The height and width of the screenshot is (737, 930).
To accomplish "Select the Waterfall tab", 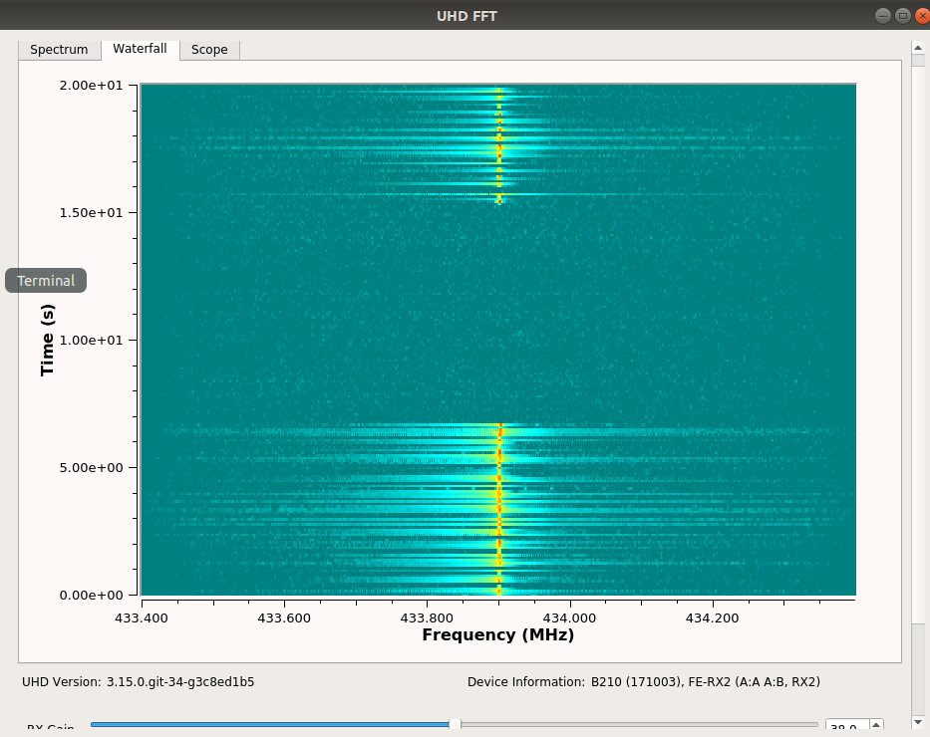I will tap(140, 49).
